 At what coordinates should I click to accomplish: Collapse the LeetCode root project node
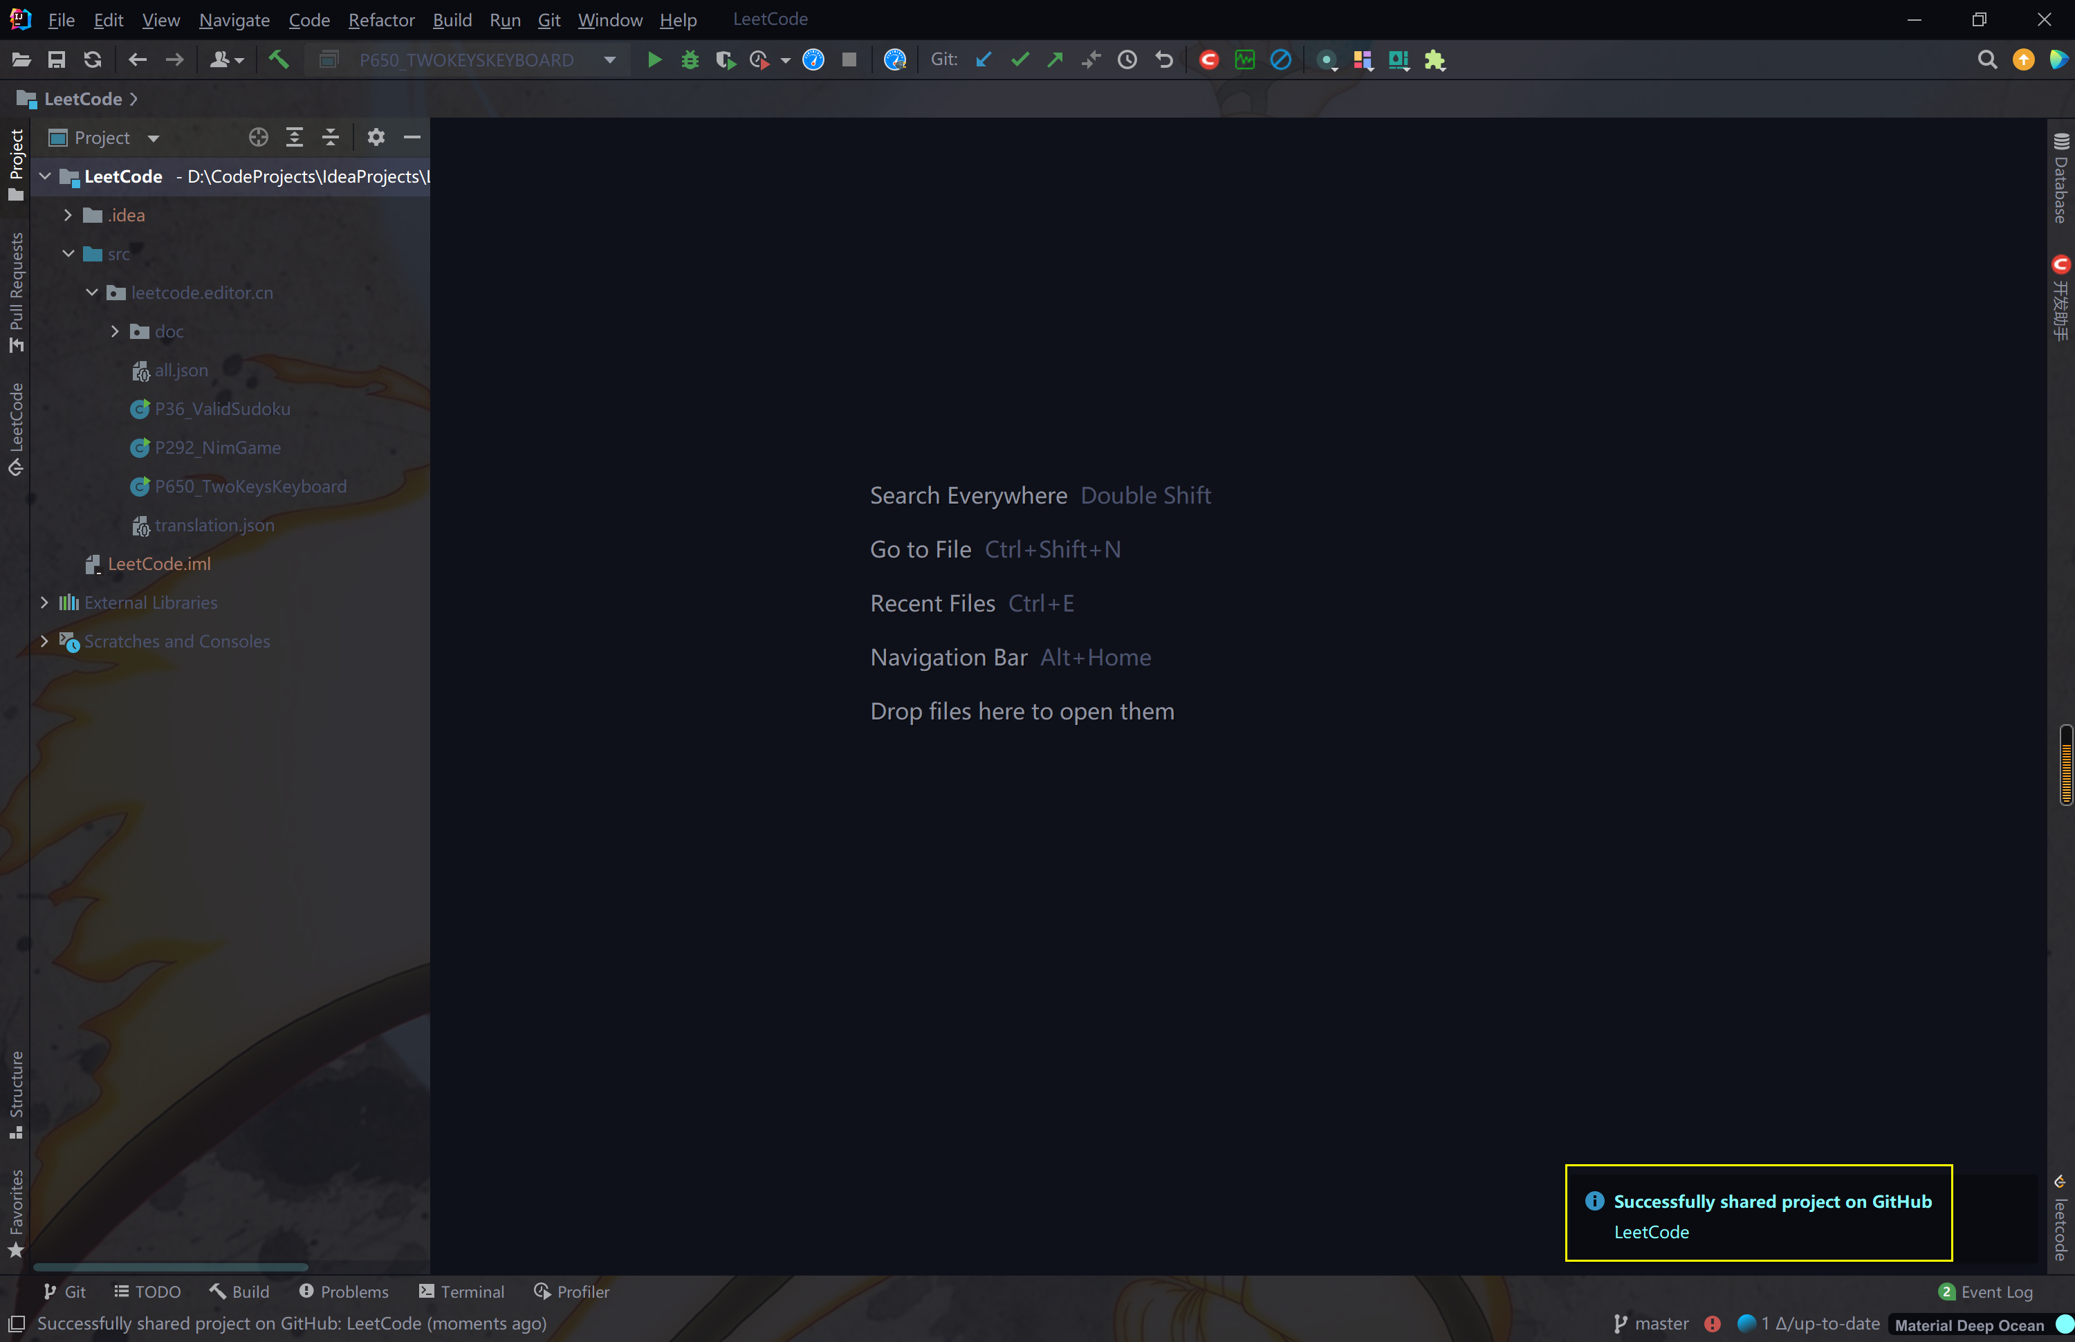(45, 177)
